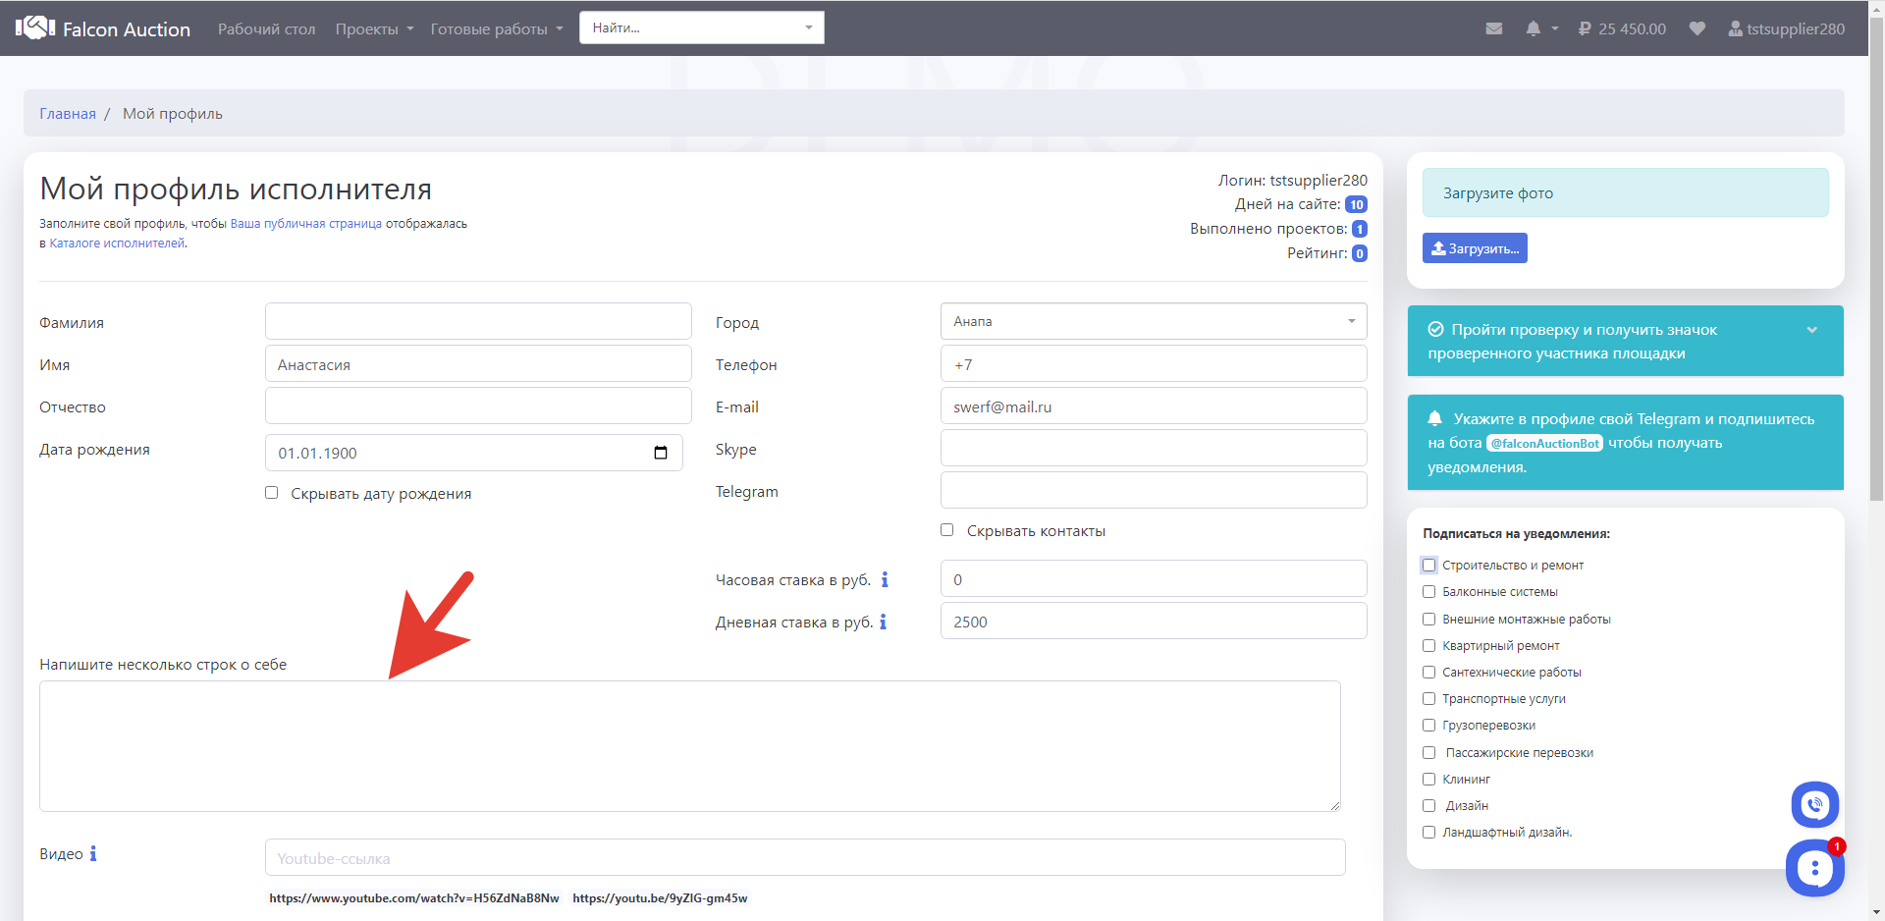Click the about-yourself text area
Image resolution: width=1885 pixels, height=921 pixels.
click(689, 746)
